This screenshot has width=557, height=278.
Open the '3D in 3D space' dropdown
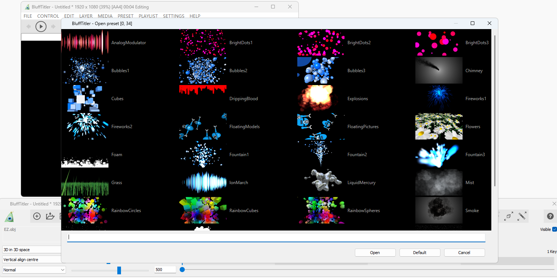(32, 250)
